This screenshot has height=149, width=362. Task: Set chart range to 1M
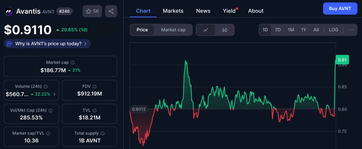pyautogui.click(x=291, y=30)
